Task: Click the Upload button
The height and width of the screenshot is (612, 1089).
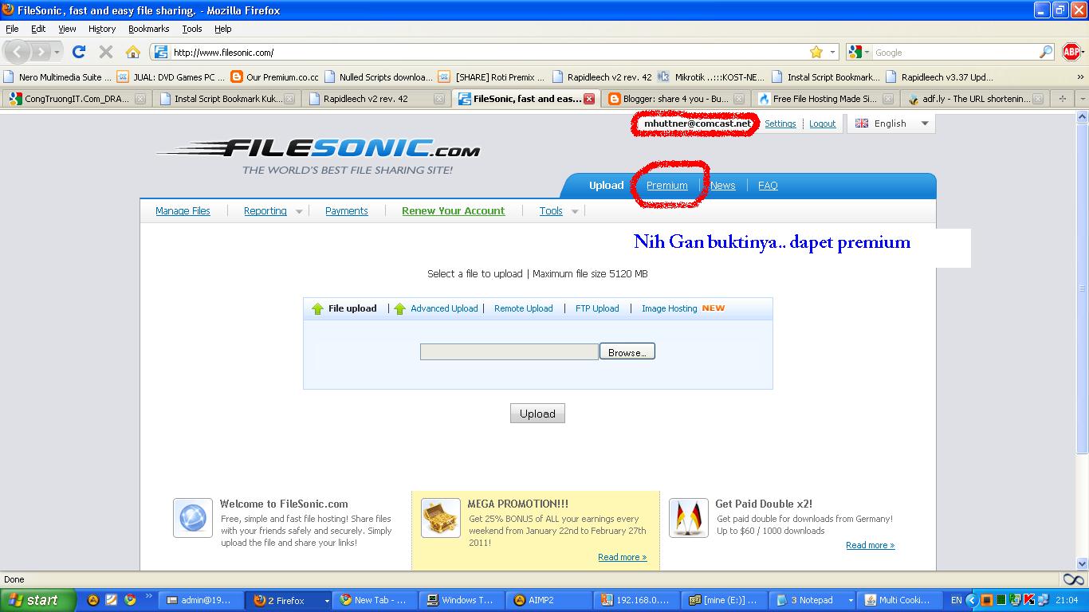Action: pos(537,414)
